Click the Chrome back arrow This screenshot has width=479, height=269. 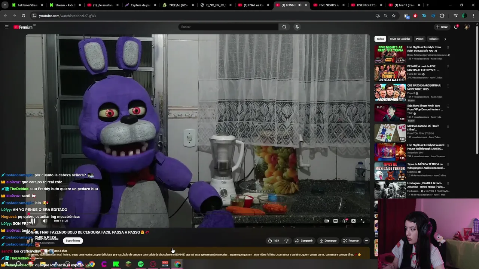click(x=5, y=16)
